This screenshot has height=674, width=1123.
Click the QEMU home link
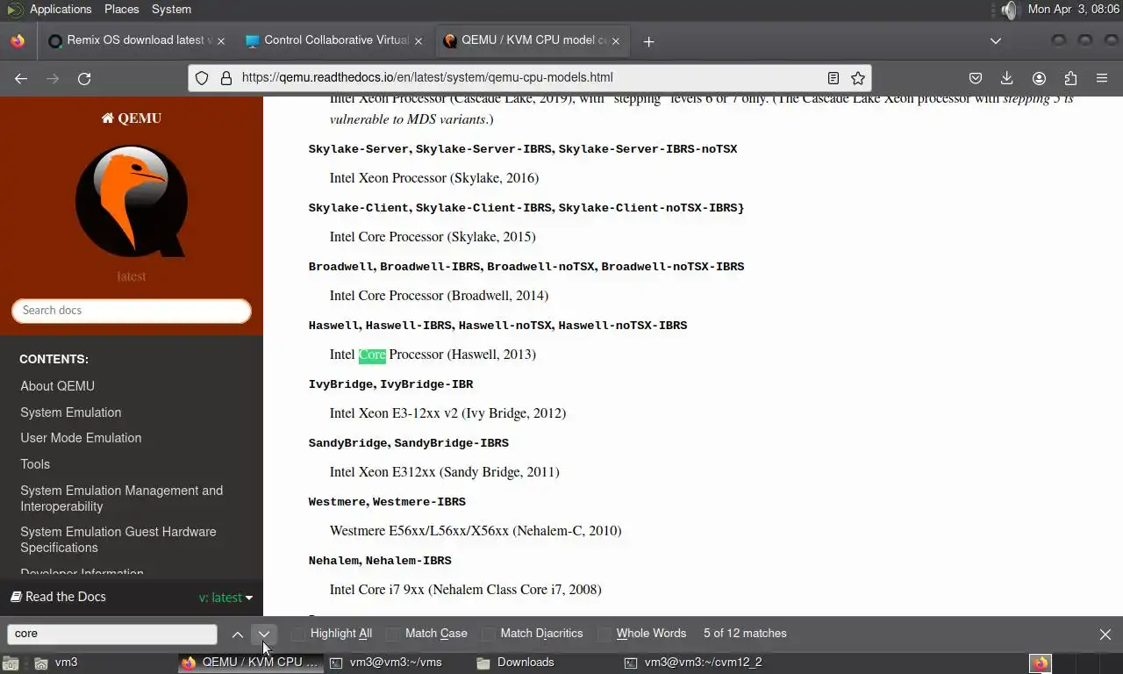[x=132, y=118]
